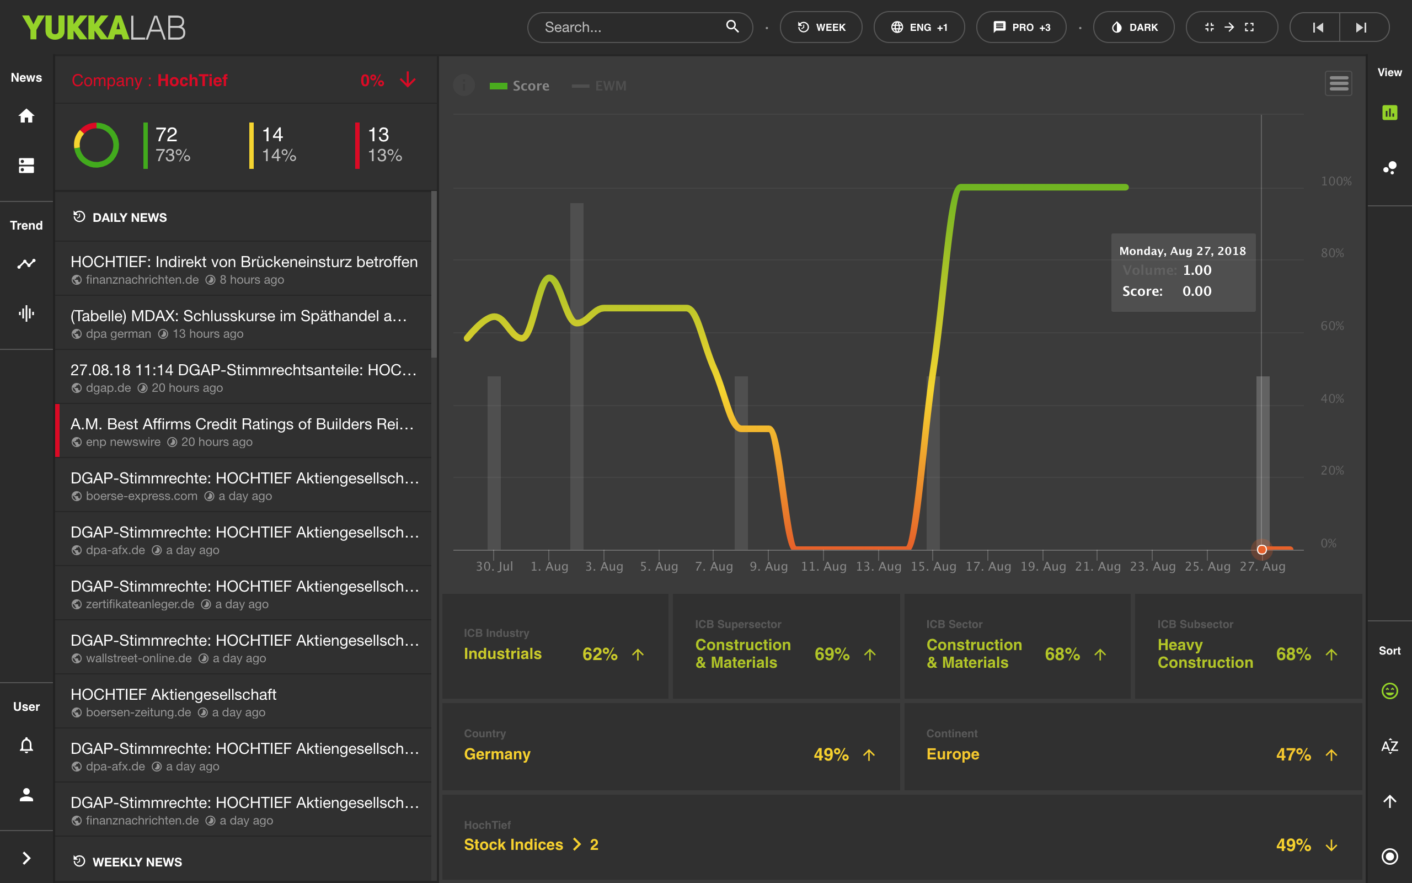Viewport: 1412px width, 883px height.
Task: Open the Trend volume bars icon
Action: tap(26, 313)
